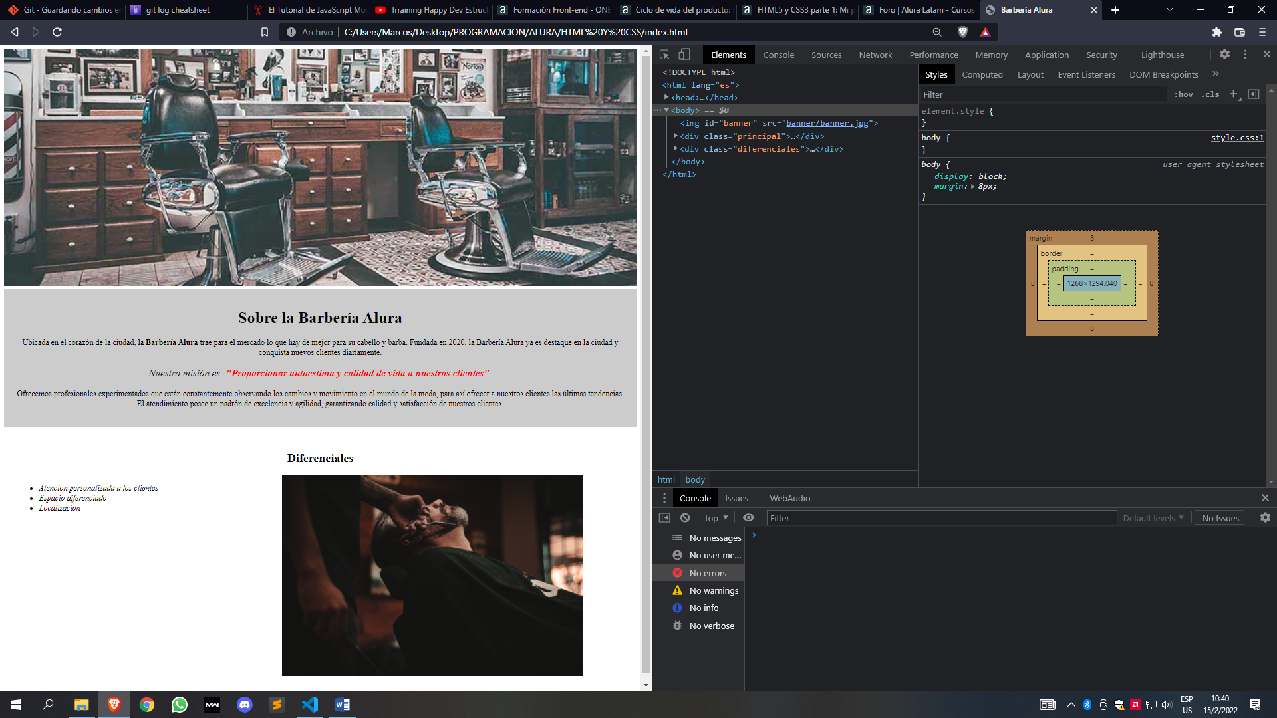Click the inspect element icon
1277x718 pixels.
click(x=668, y=55)
